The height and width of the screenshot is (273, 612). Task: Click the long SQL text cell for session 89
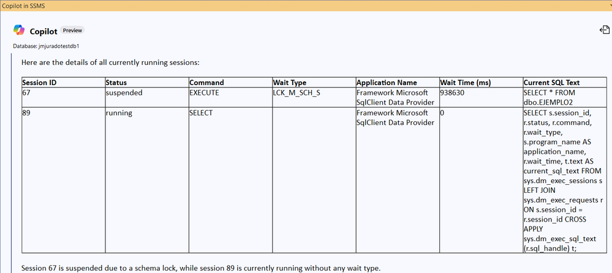(x=565, y=180)
